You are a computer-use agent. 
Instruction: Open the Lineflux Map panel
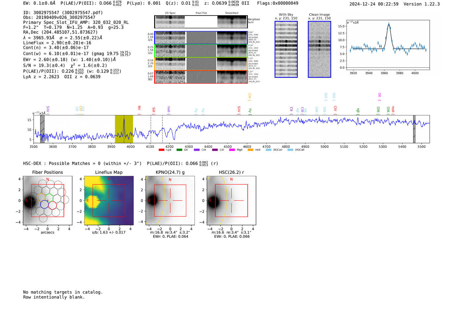click(109, 201)
